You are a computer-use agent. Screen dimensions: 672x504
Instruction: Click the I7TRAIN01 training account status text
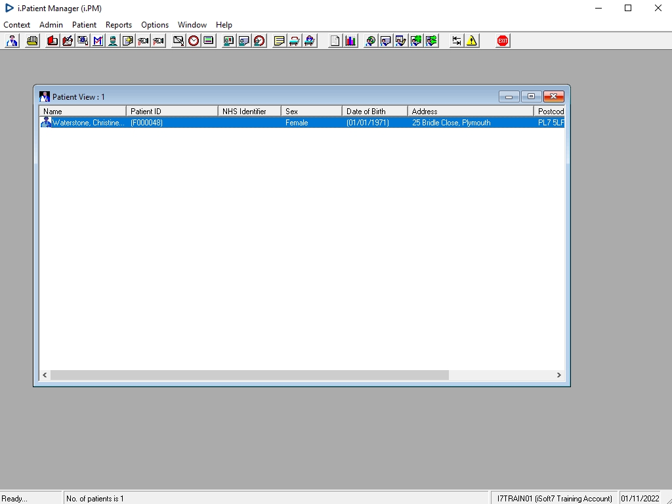[555, 499]
